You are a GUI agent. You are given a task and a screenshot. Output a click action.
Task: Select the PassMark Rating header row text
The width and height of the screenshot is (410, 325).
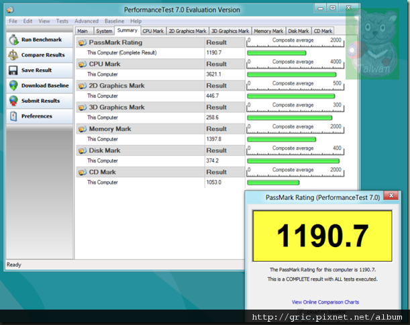115,42
